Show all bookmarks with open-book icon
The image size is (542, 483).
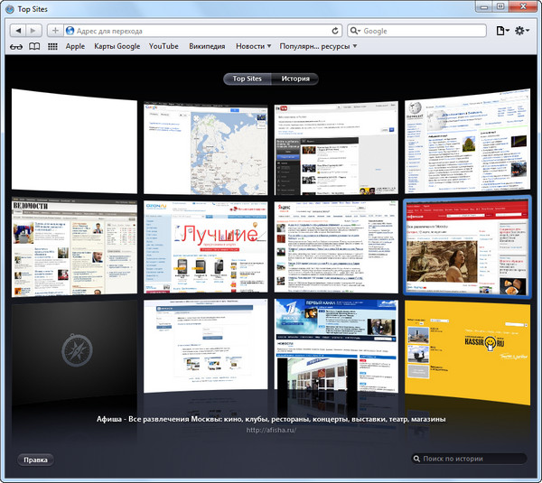(34, 46)
